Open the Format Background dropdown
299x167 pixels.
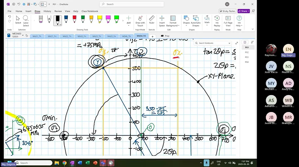173,21
